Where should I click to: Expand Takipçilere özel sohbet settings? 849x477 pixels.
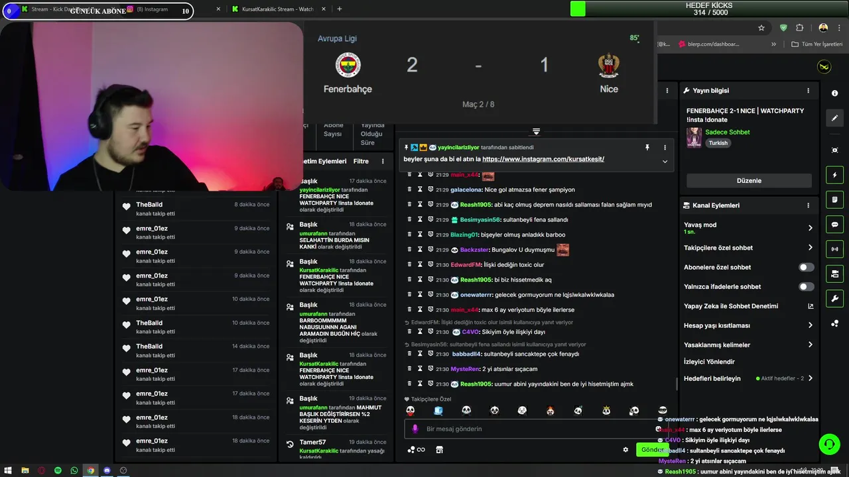point(810,248)
